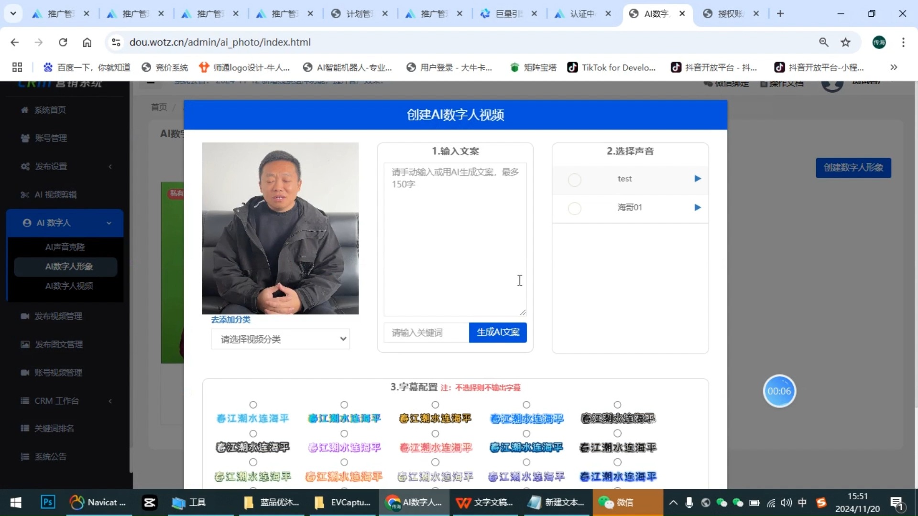Click the digital human portrait thumbnail
The height and width of the screenshot is (516, 918).
point(280,228)
